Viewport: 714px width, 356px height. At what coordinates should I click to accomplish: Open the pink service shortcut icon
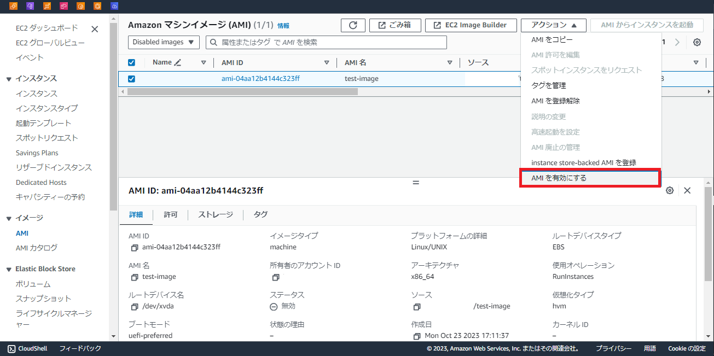click(x=64, y=6)
